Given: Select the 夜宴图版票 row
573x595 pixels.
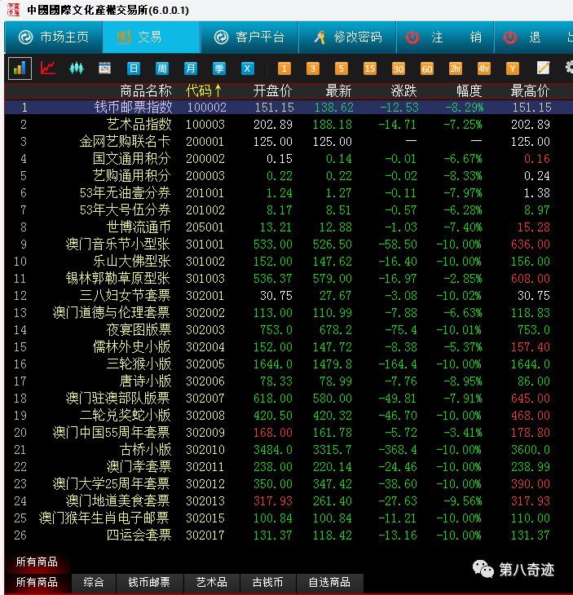Looking at the screenshot, I should [289, 330].
